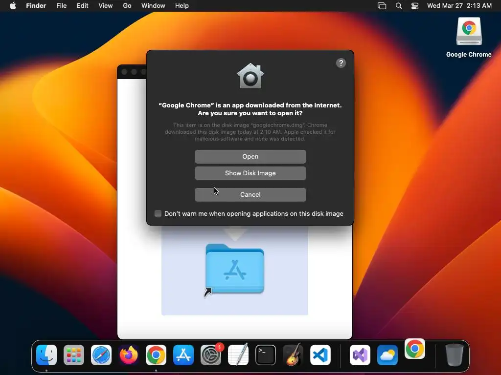Open System Settings from the Dock
The width and height of the screenshot is (501, 375).
point(211,355)
